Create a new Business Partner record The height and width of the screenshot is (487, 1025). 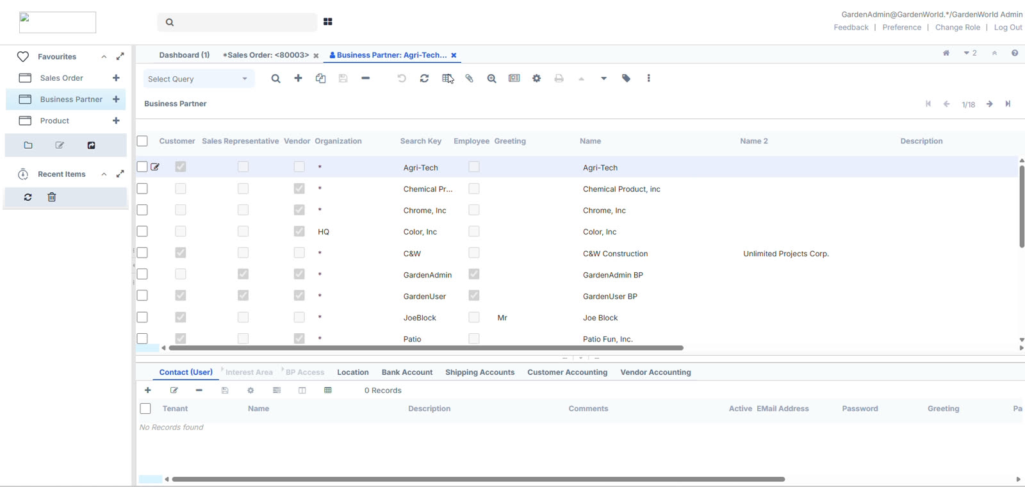[298, 78]
